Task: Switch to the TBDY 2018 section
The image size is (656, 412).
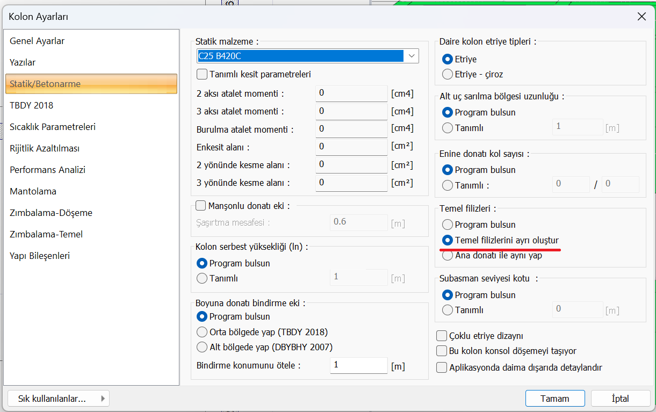Action: pos(31,105)
